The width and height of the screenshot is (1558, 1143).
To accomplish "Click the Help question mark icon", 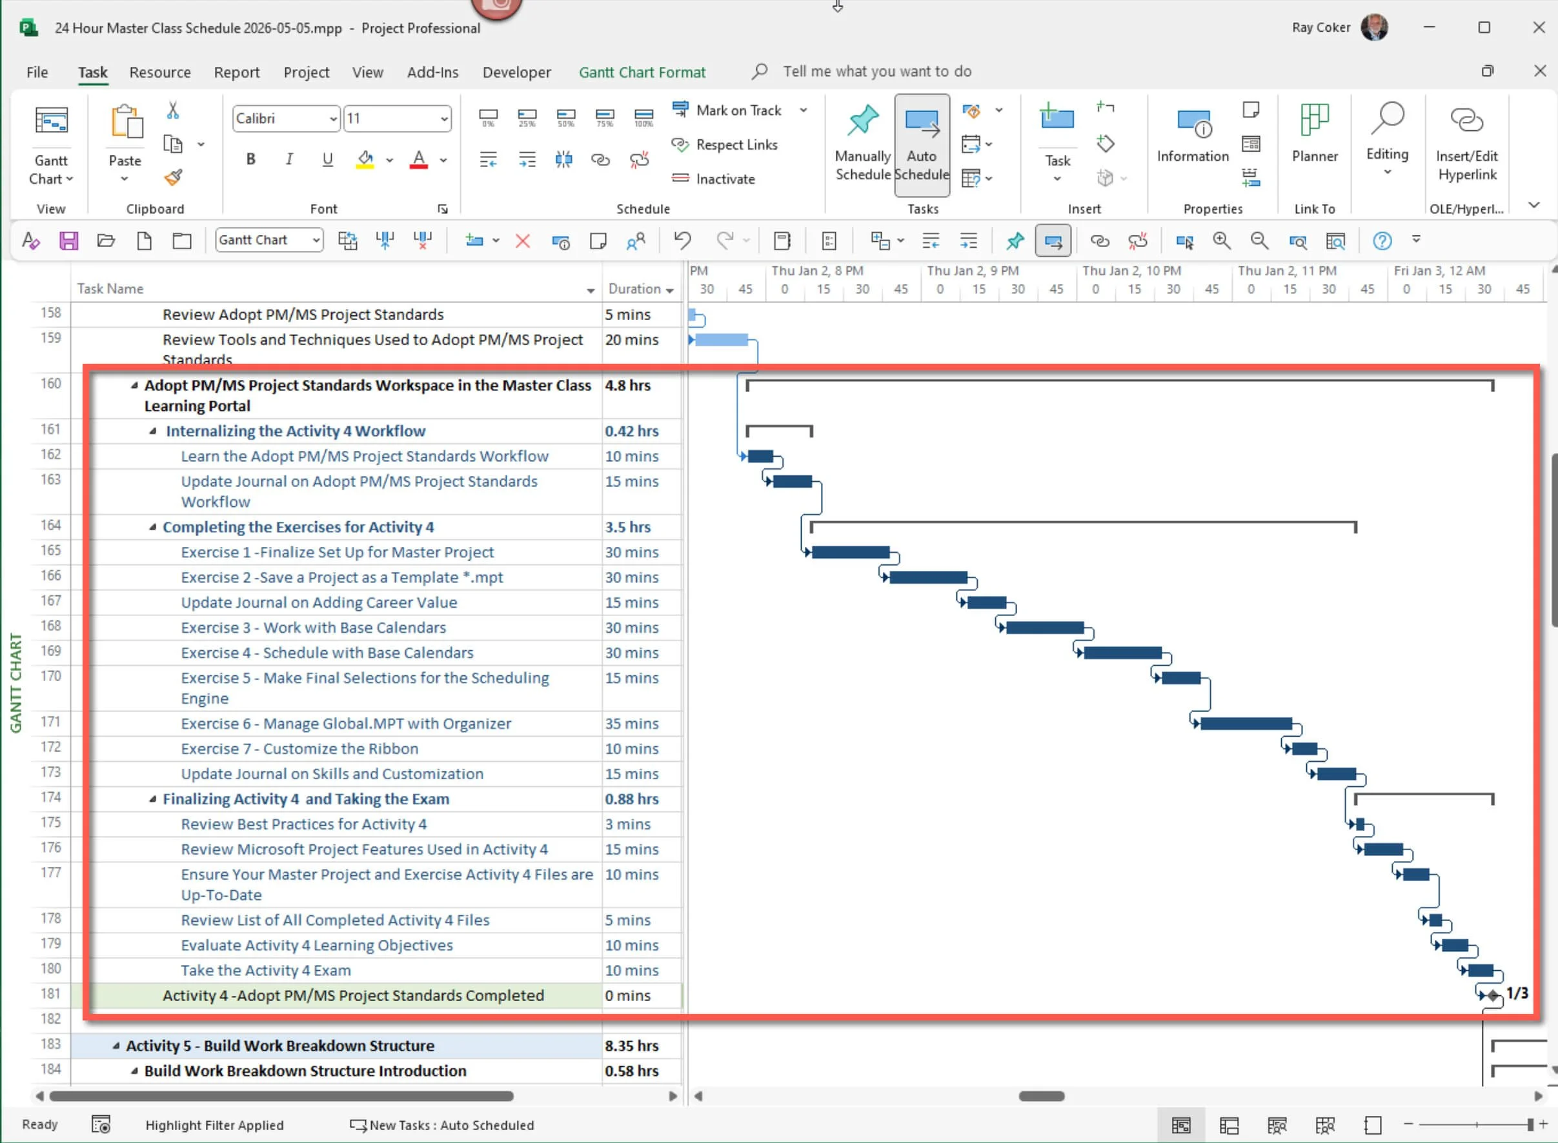I will 1382,241.
